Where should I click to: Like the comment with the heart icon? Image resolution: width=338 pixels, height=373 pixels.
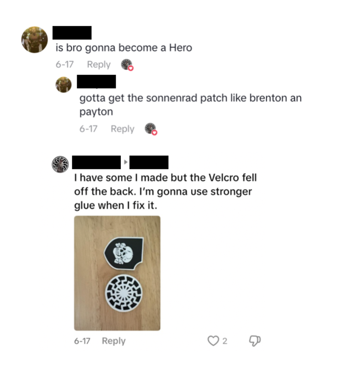point(213,341)
